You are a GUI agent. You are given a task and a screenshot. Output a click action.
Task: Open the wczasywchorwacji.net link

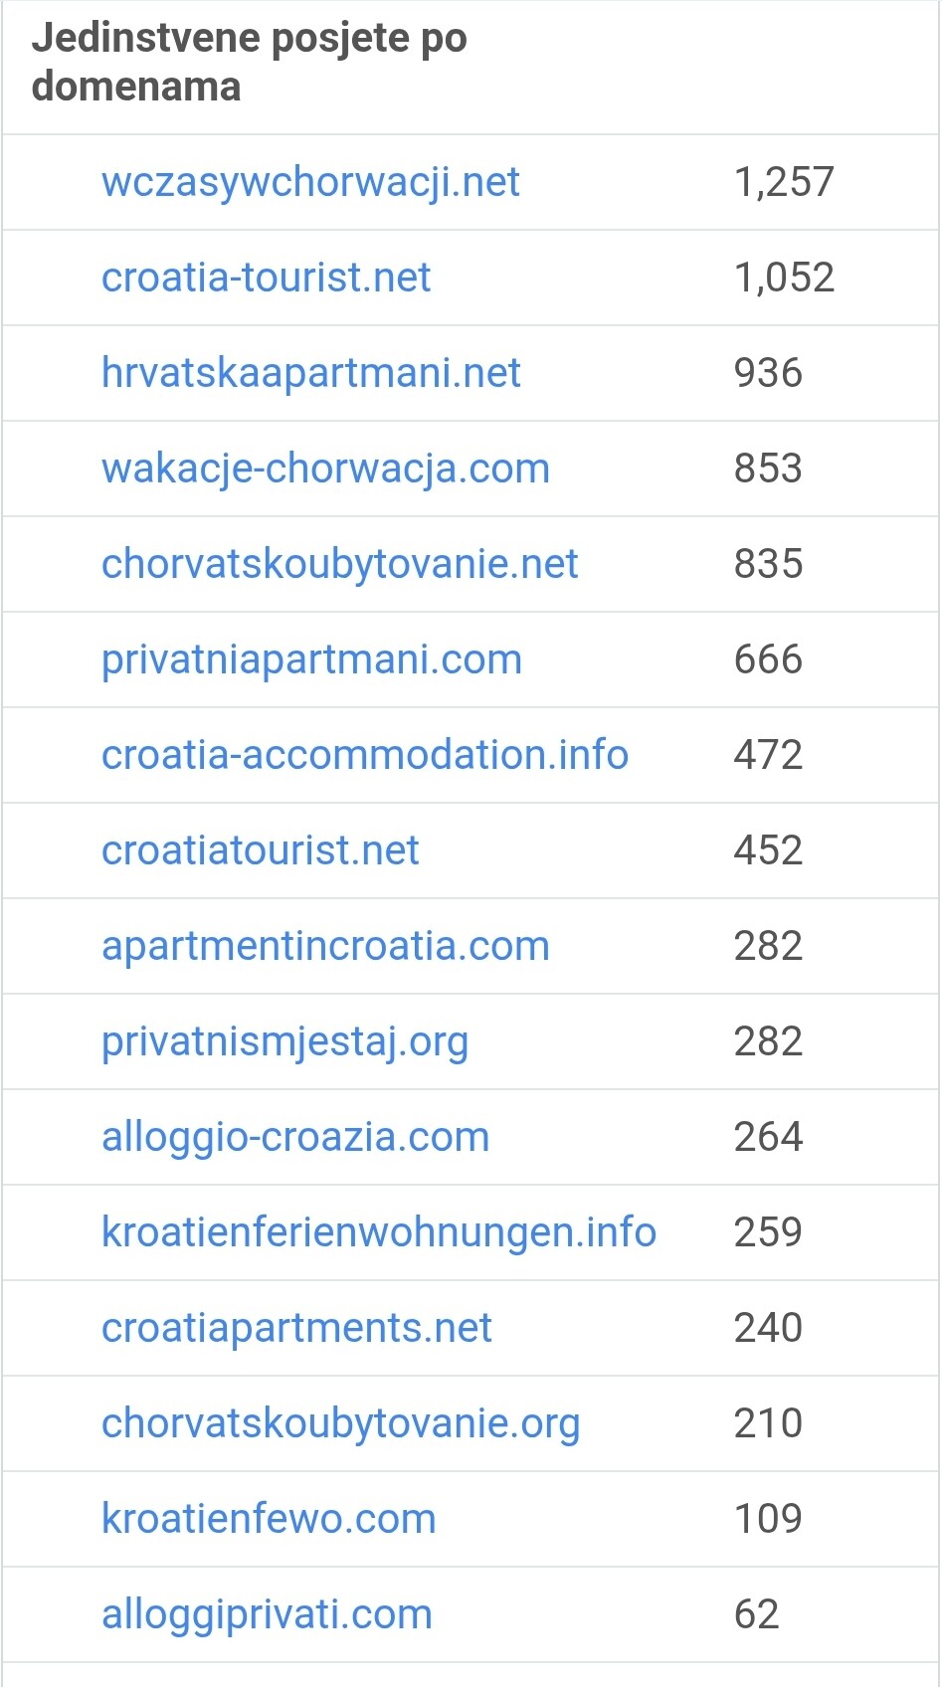[x=310, y=182]
